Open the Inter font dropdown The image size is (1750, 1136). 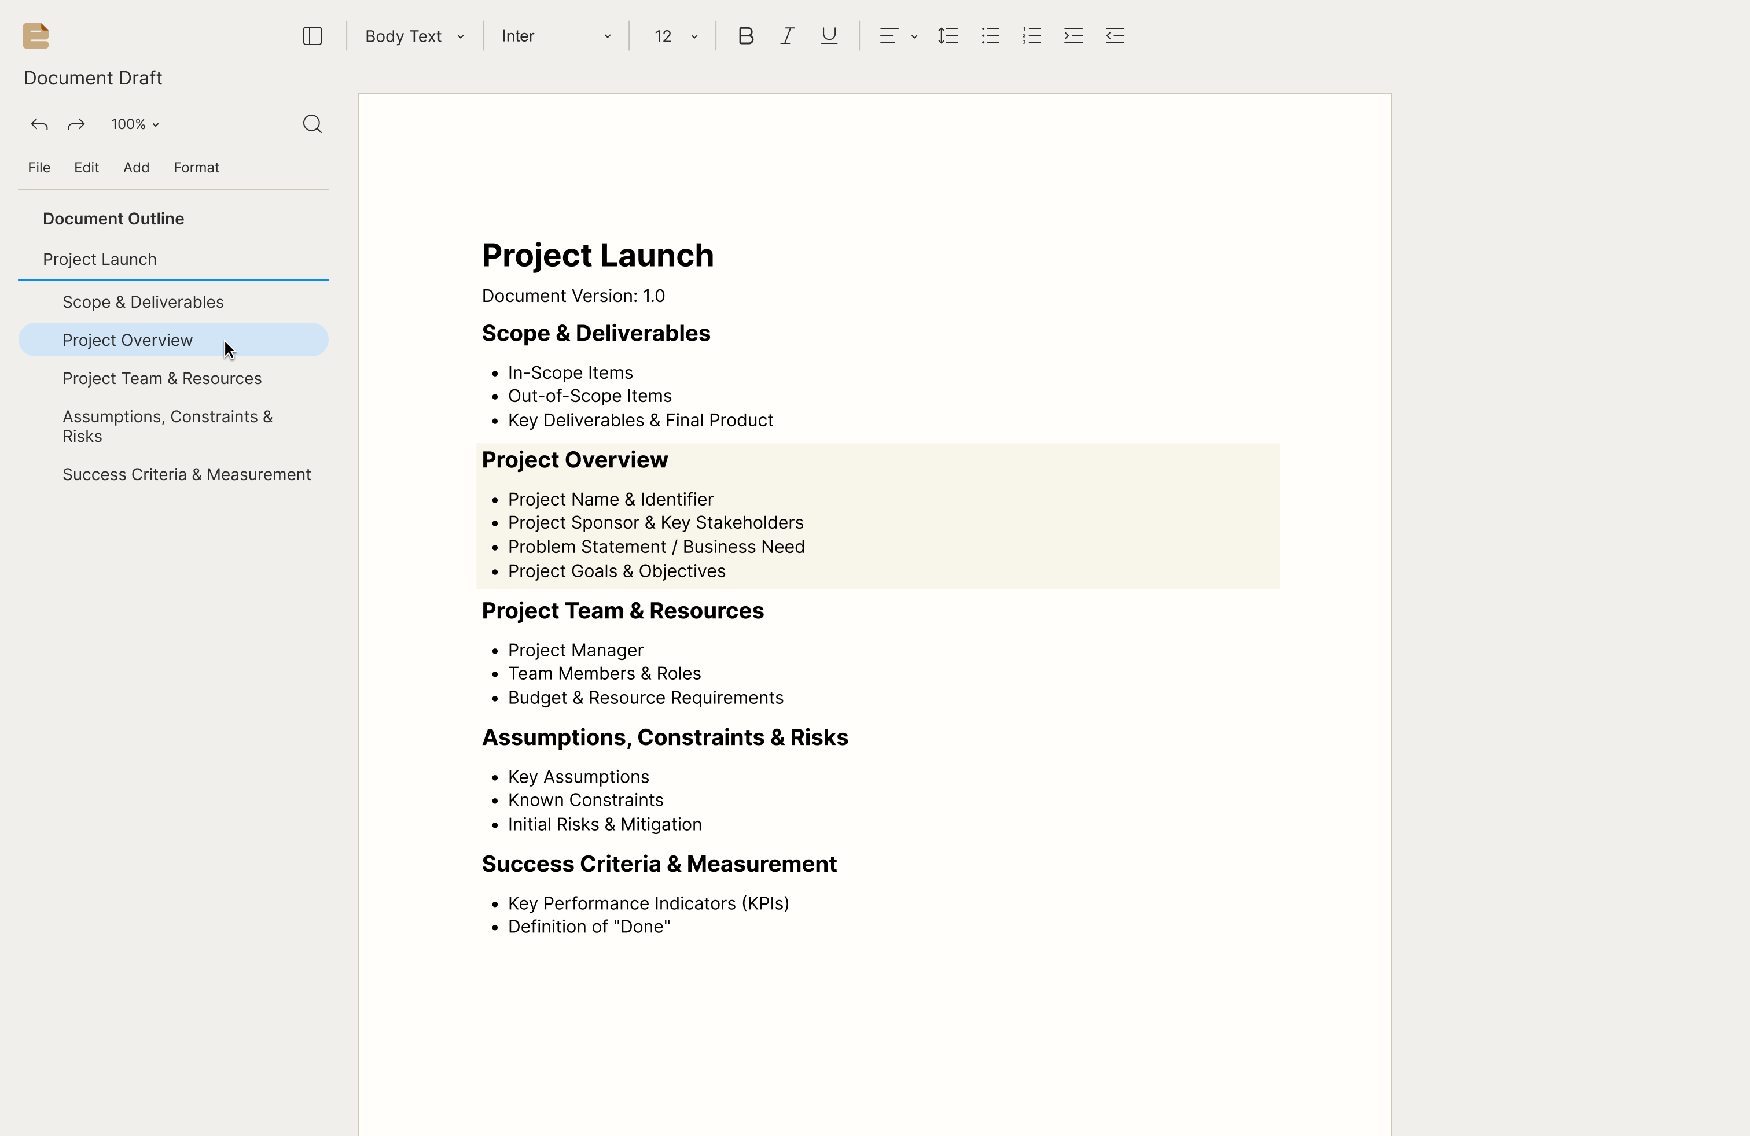pyautogui.click(x=556, y=36)
